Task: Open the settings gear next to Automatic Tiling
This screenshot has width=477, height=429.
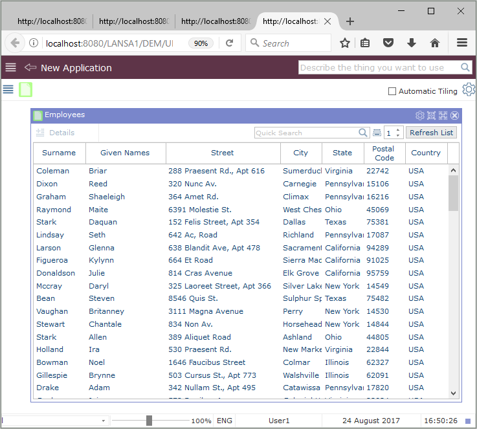Action: pyautogui.click(x=469, y=90)
